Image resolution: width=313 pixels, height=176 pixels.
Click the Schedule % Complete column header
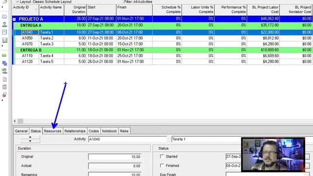point(167,10)
